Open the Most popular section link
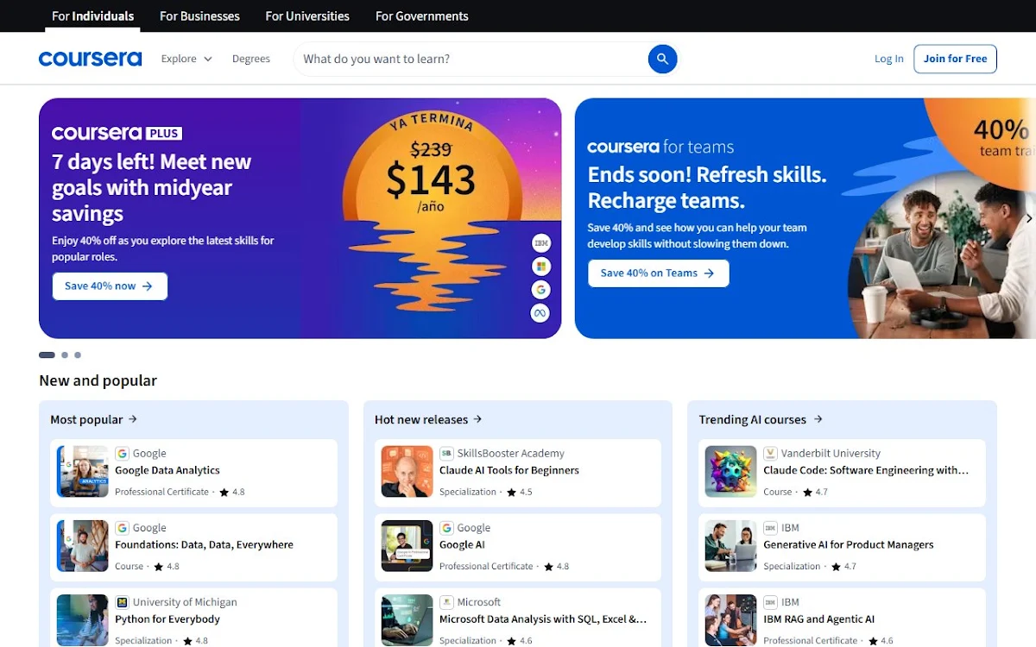The image size is (1036, 647). tap(94, 419)
